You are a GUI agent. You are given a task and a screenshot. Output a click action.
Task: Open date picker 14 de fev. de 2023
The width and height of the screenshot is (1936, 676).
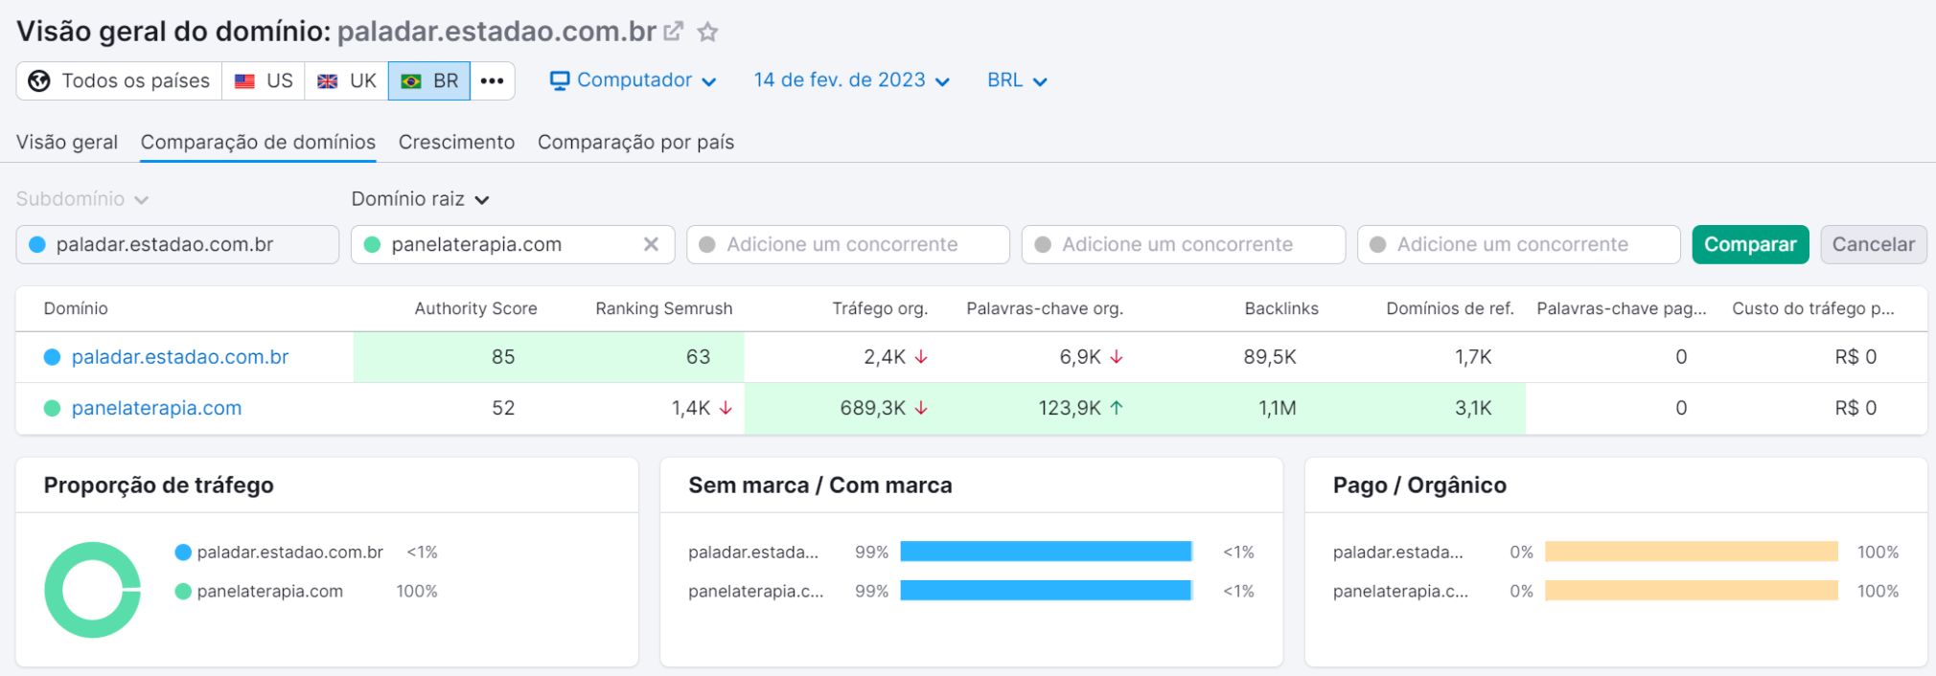[851, 80]
